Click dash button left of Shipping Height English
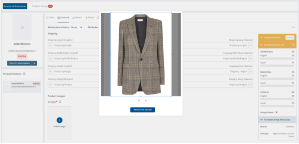Image resolution: width=299 pixels, height=144 pixels. [50, 71]
